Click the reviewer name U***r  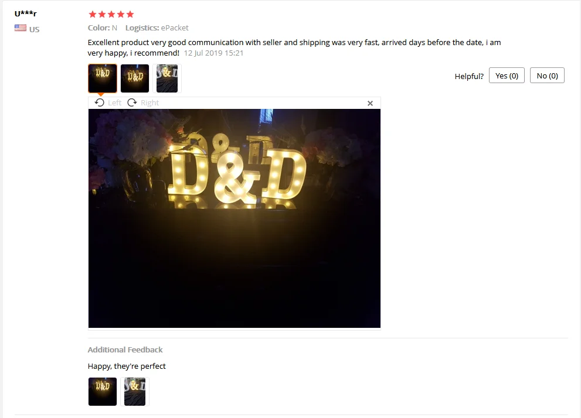point(26,13)
